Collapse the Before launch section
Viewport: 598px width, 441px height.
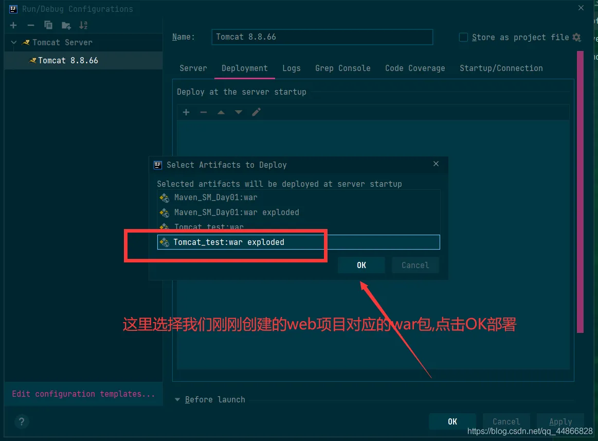pyautogui.click(x=177, y=400)
